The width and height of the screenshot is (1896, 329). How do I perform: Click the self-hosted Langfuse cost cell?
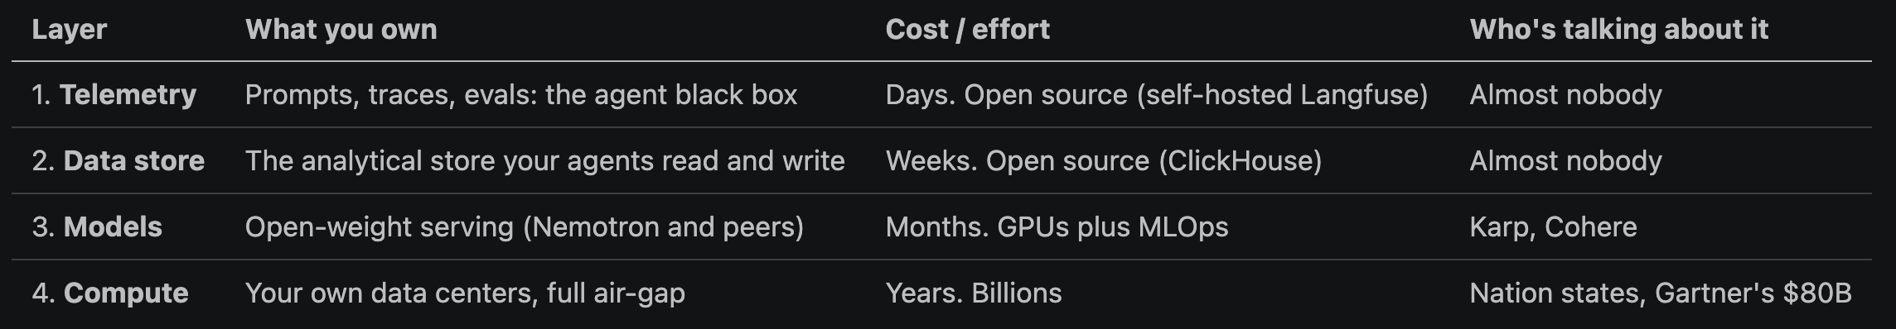[1157, 95]
